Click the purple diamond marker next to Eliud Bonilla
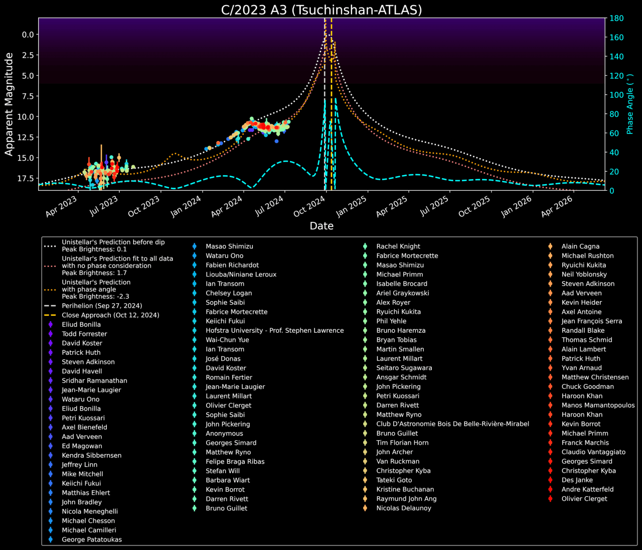The image size is (642, 550). (50, 324)
